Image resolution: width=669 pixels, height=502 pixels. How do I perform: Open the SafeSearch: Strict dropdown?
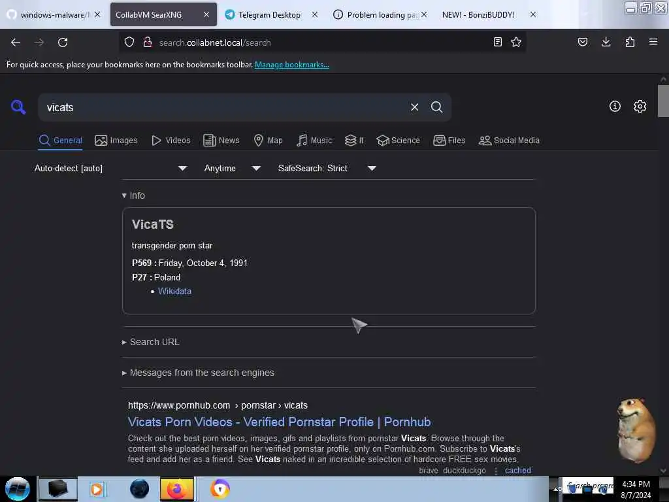tap(327, 168)
